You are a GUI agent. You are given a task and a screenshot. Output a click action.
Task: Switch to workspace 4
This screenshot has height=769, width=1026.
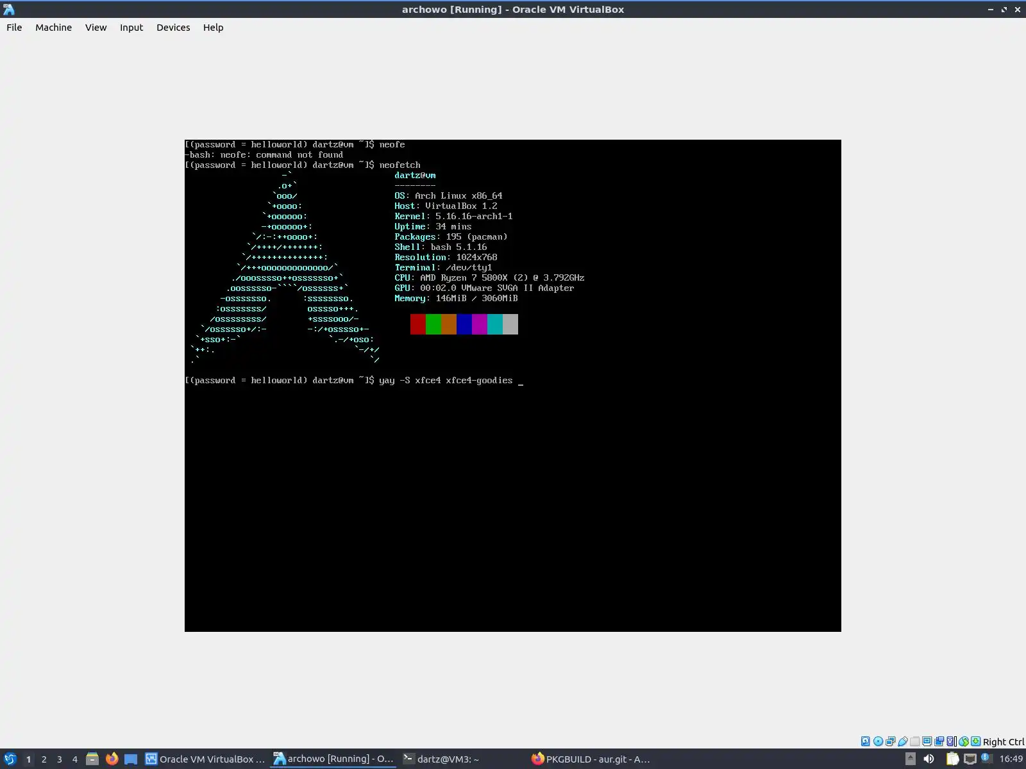click(74, 759)
